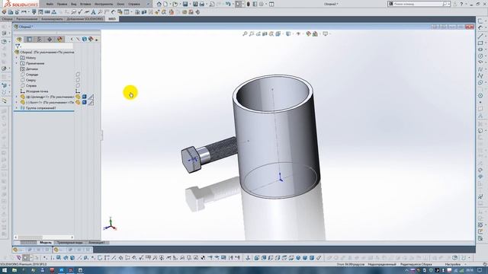The image size is (488, 274).
Task: Open the Line tool dropdown arrow on right toolbar
Action: click(x=485, y=36)
